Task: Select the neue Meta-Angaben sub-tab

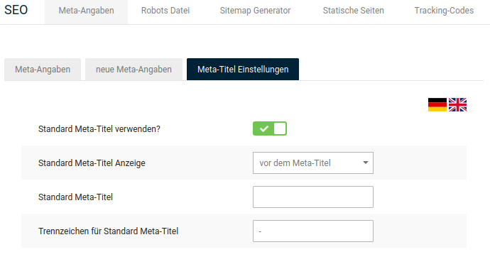Action: tap(134, 70)
